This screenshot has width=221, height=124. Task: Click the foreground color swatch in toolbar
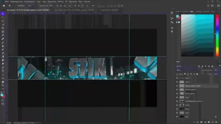tap(2, 95)
